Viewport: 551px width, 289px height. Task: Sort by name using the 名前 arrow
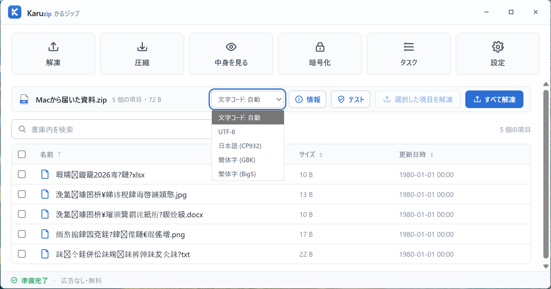click(59, 154)
